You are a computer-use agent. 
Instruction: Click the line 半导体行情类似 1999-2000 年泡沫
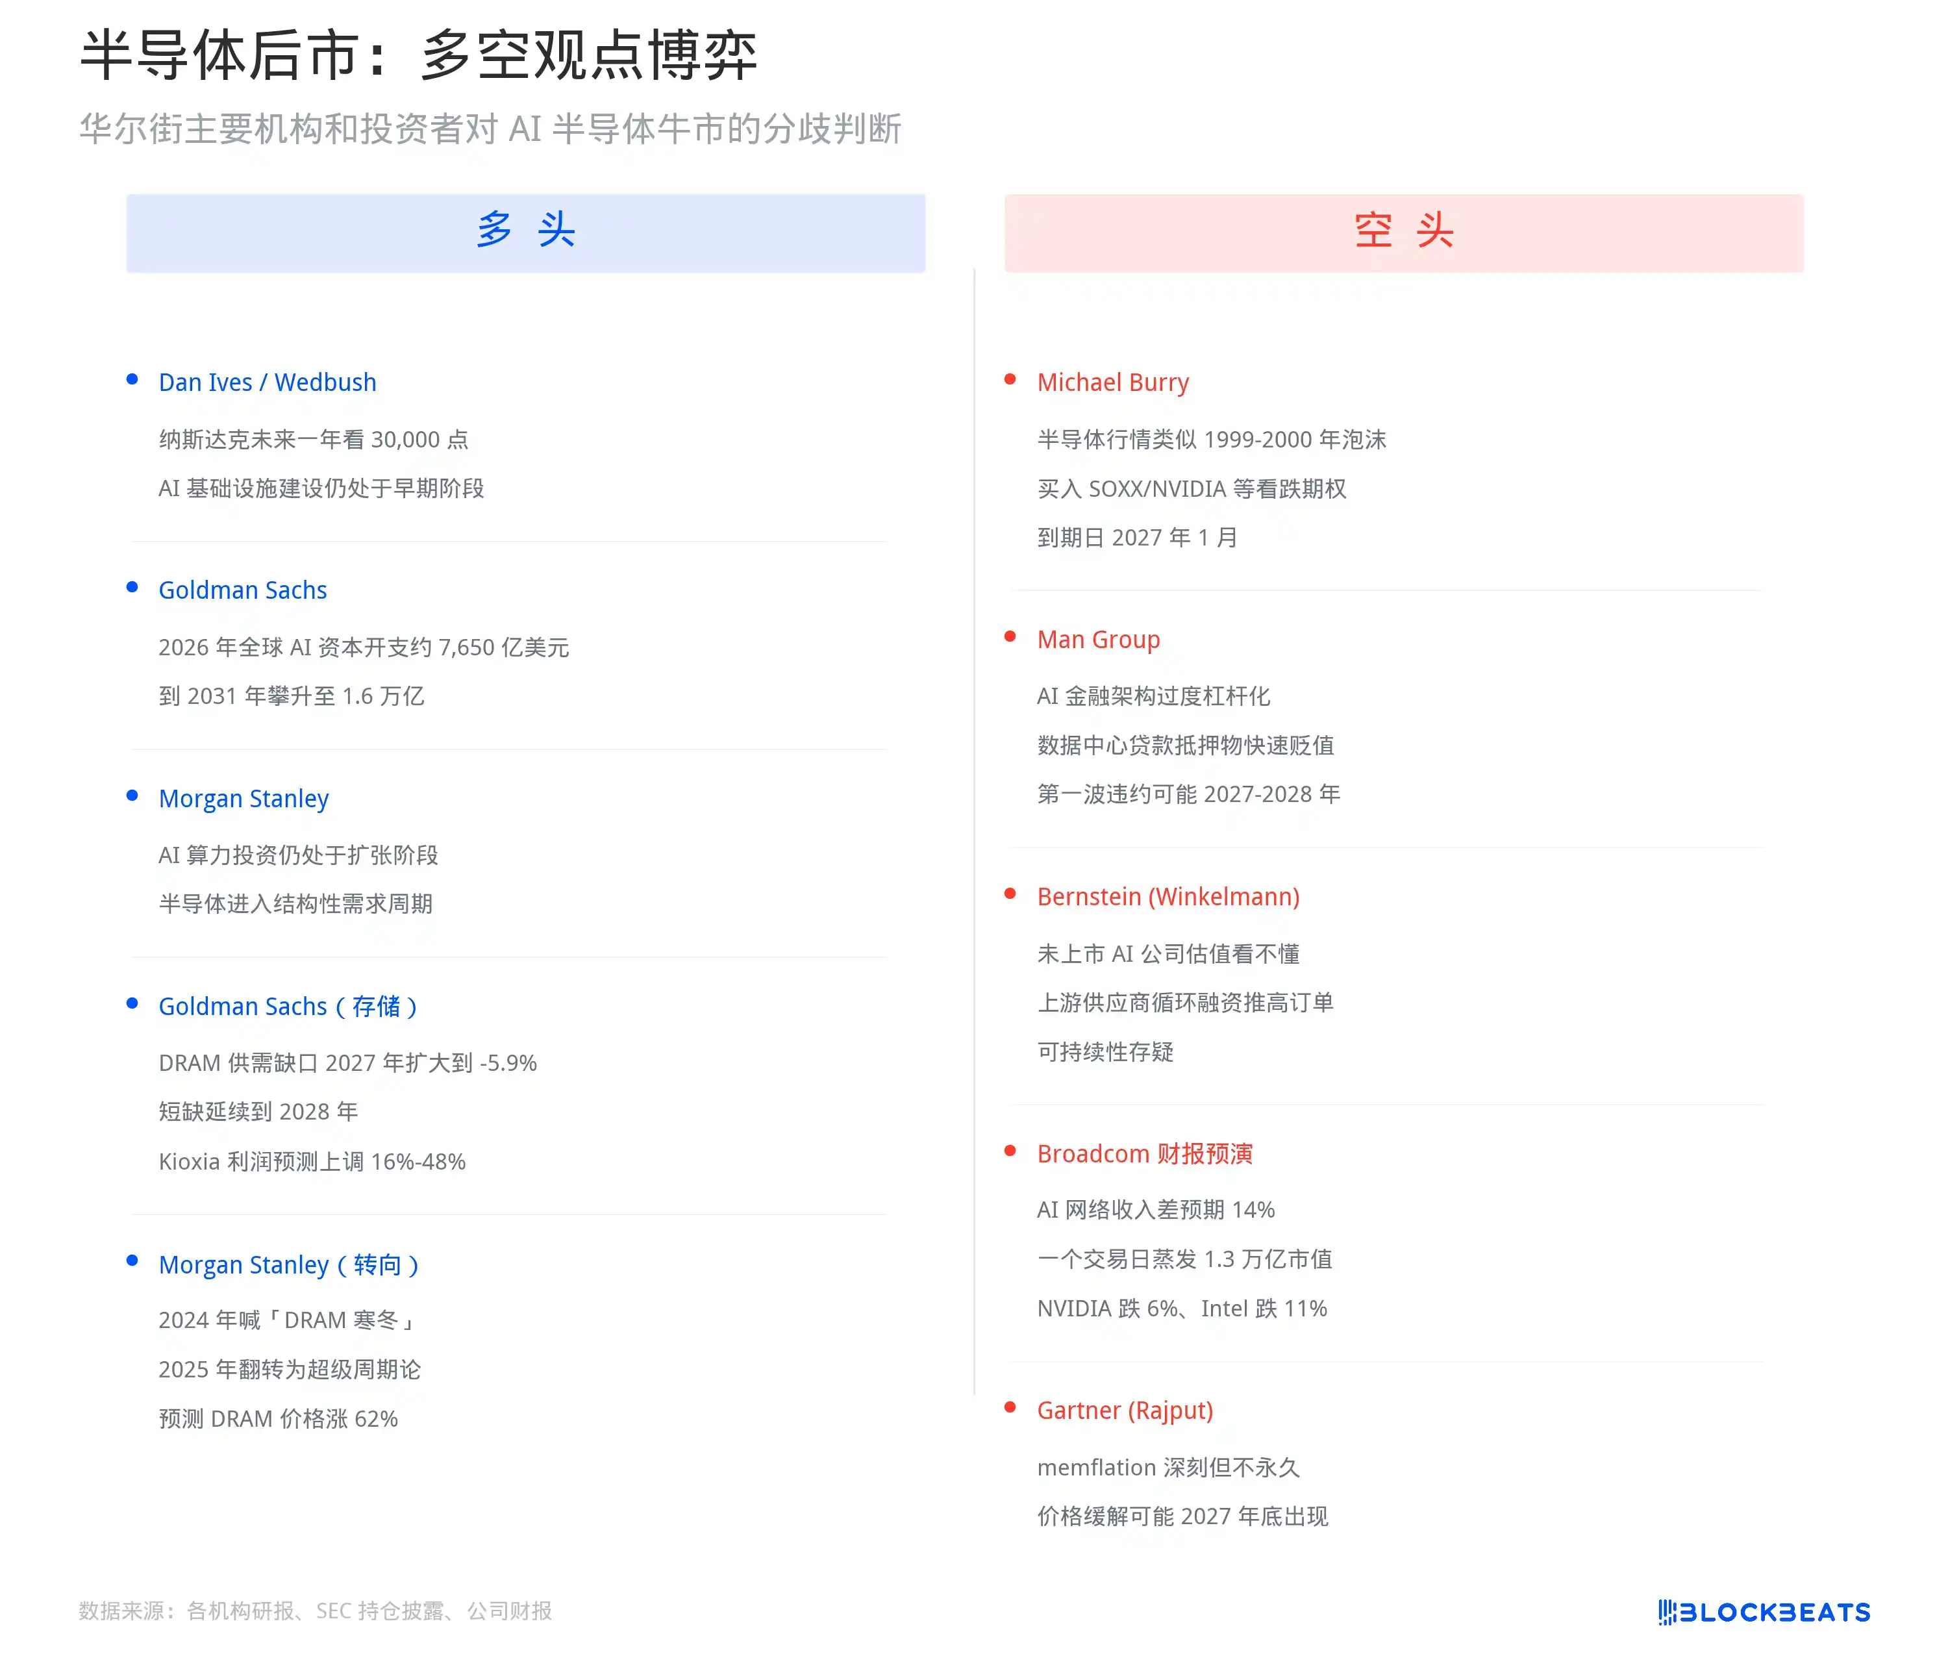click(1211, 440)
